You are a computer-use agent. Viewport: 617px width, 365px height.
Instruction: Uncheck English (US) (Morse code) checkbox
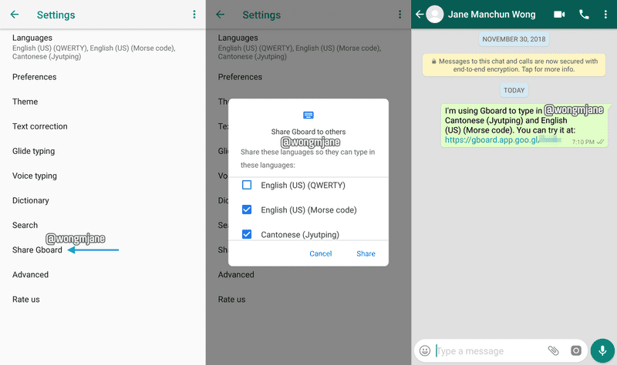point(247,209)
